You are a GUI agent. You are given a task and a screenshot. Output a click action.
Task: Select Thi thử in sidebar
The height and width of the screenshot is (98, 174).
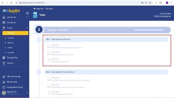click(10, 48)
